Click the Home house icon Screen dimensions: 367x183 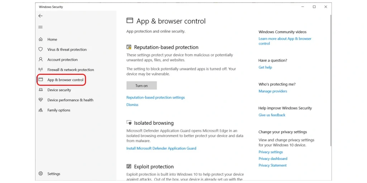(41, 39)
